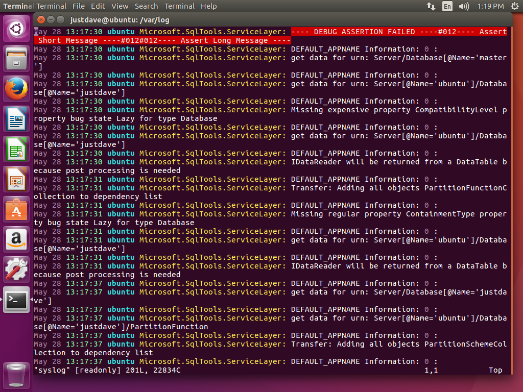Expand the En keyboard layout indicator
Image resolution: width=523 pixels, height=392 pixels.
(447, 6)
